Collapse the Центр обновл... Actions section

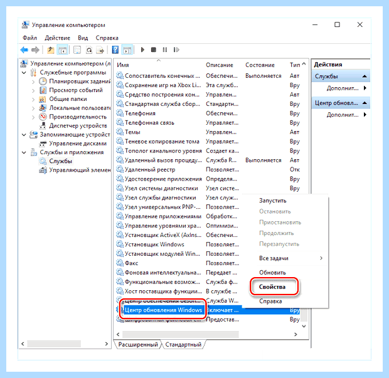tap(365, 103)
